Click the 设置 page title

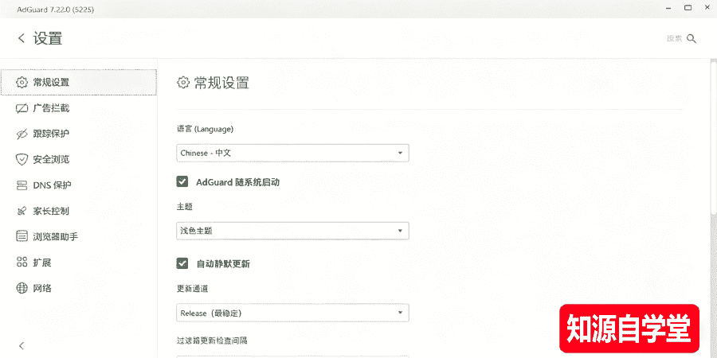point(48,38)
